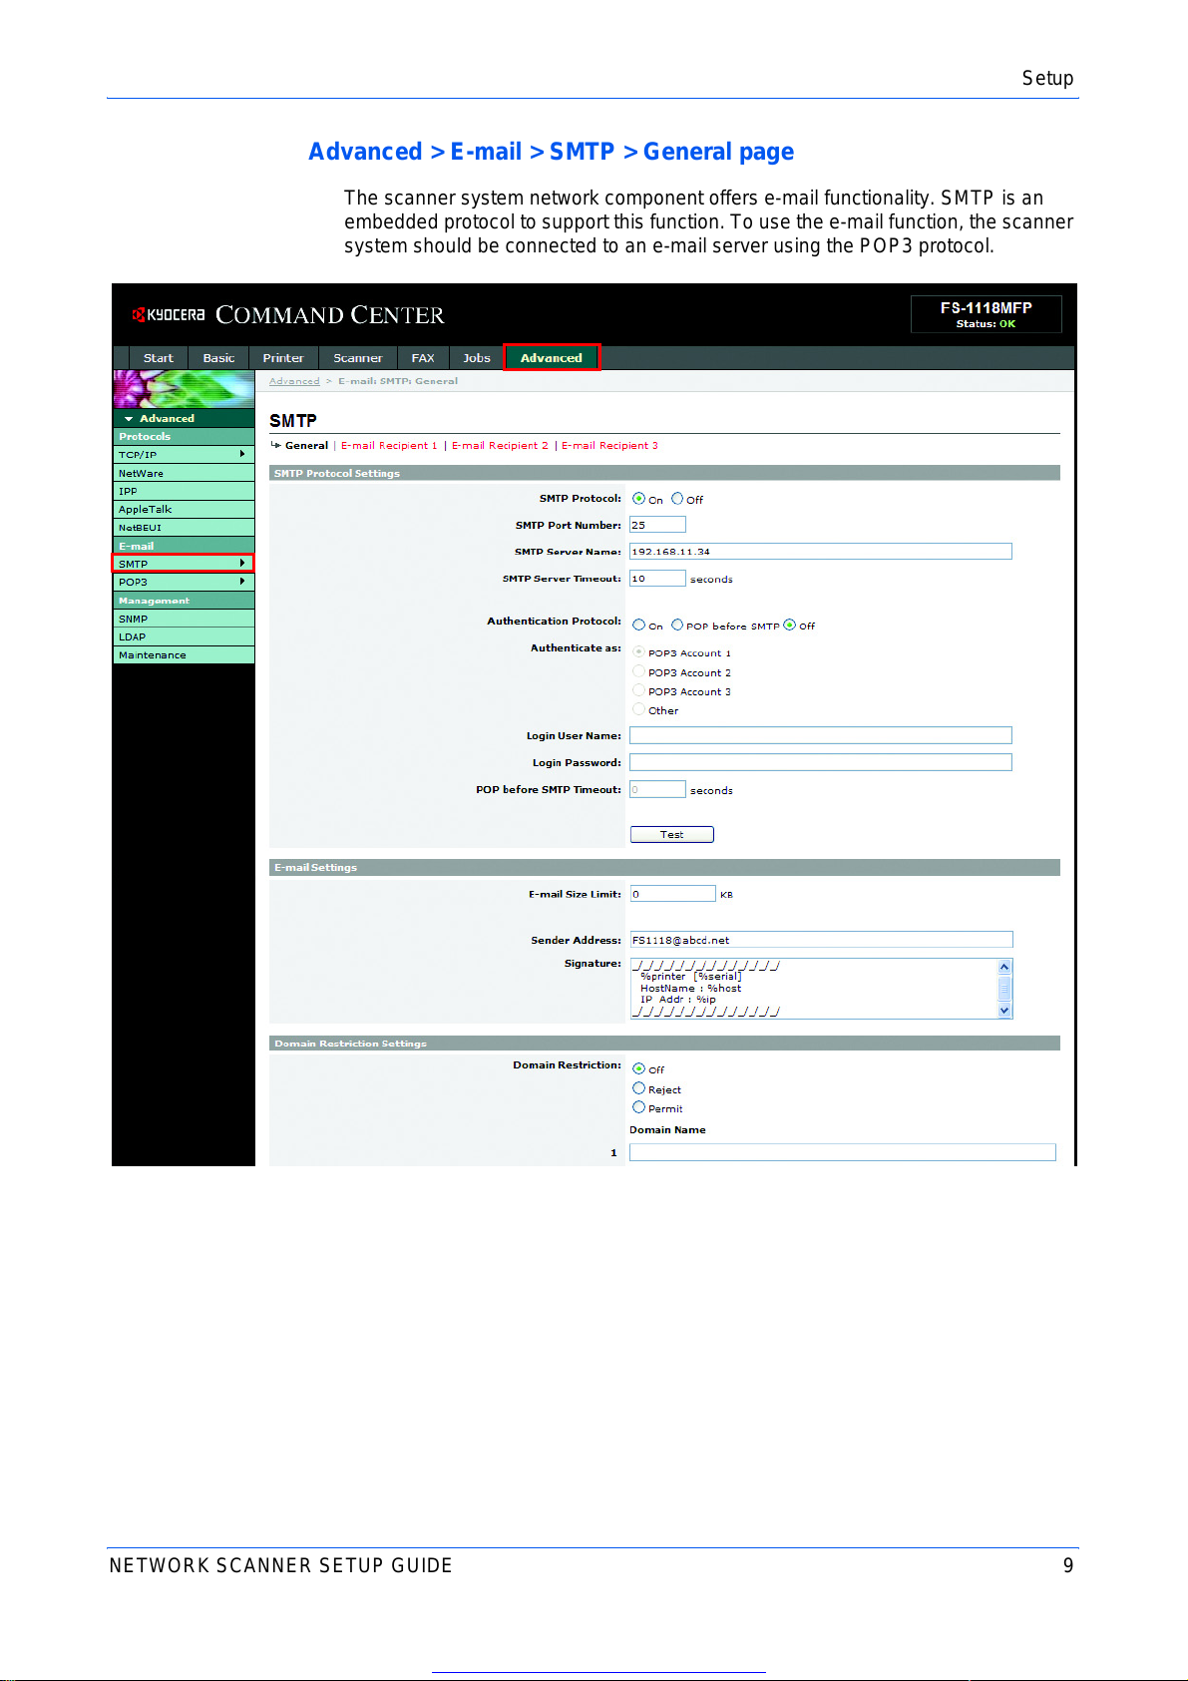The height and width of the screenshot is (1681, 1188).
Task: Click the E-mail Size Limit field
Action: (x=672, y=894)
